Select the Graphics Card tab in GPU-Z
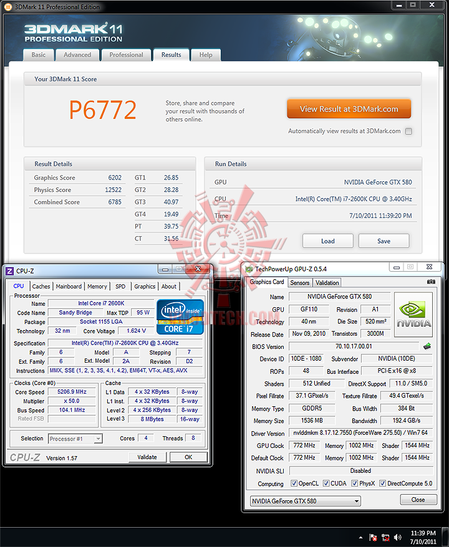Viewport: 449px width, 547px height. [267, 282]
